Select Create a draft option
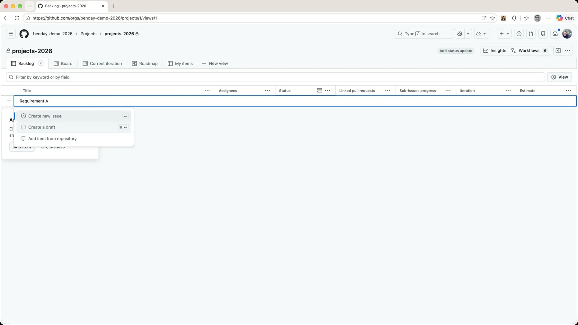This screenshot has width=578, height=325. (x=74, y=127)
